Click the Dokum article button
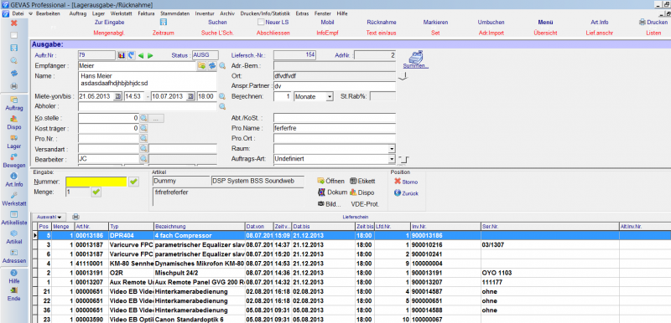The width and height of the screenshot is (671, 323). pyautogui.click(x=331, y=192)
